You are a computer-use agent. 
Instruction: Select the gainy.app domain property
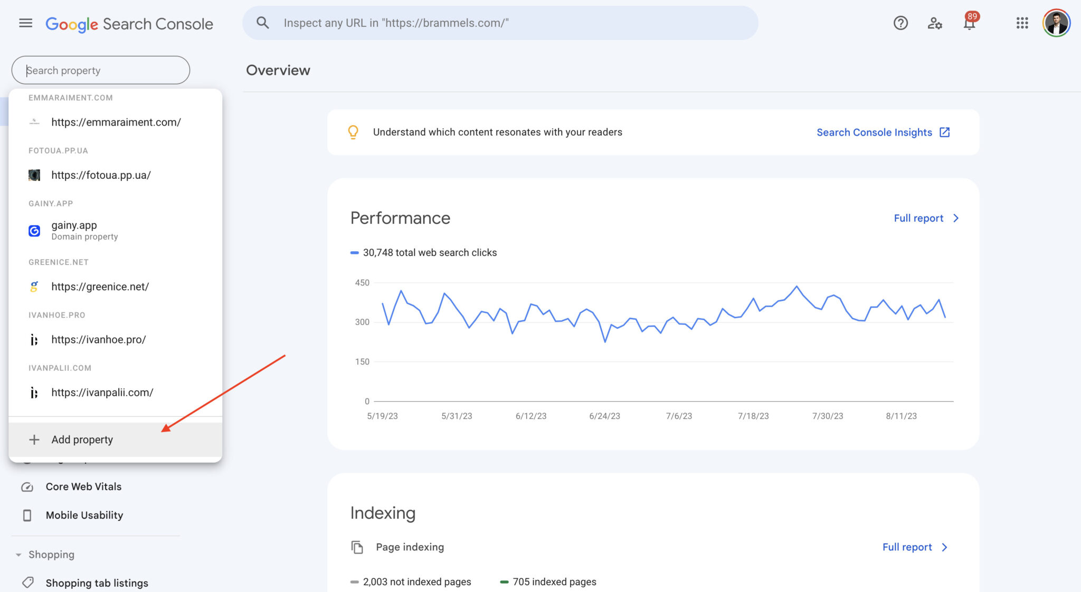74,230
